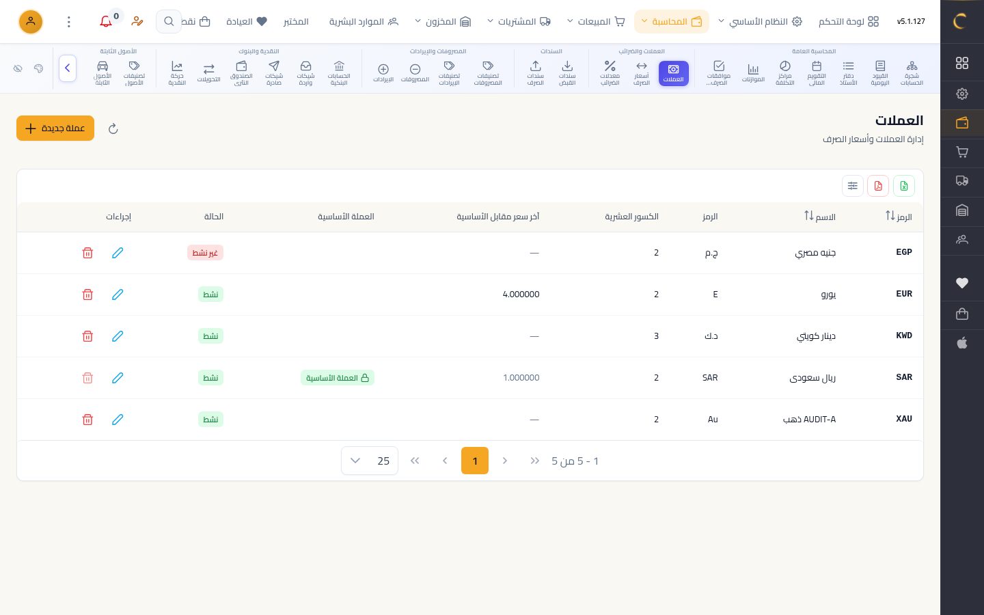
Task: Expand the النظام الأساسي menu dropdown
Action: click(x=761, y=22)
